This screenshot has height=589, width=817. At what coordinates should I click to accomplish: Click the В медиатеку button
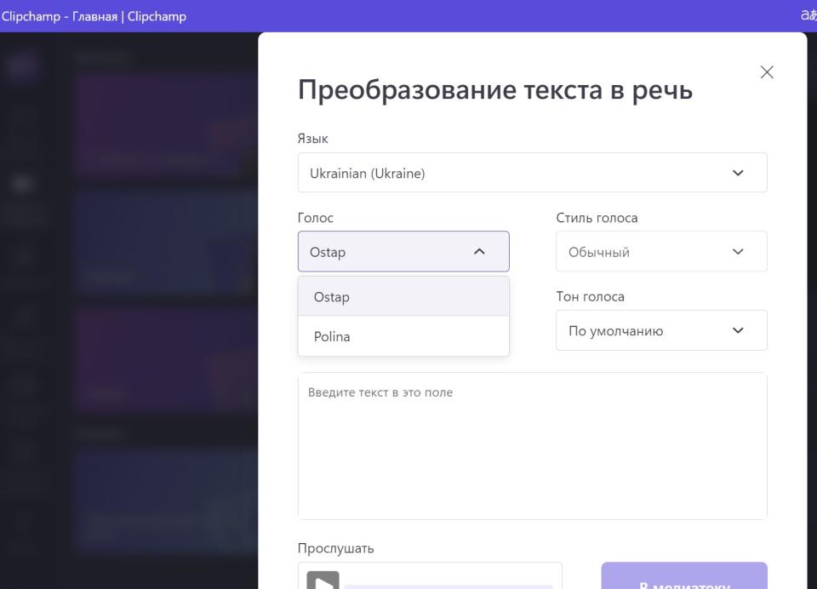[683, 579]
